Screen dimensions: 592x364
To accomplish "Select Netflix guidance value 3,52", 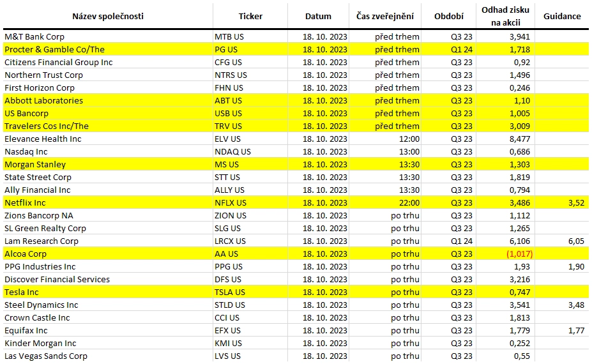I will (576, 203).
